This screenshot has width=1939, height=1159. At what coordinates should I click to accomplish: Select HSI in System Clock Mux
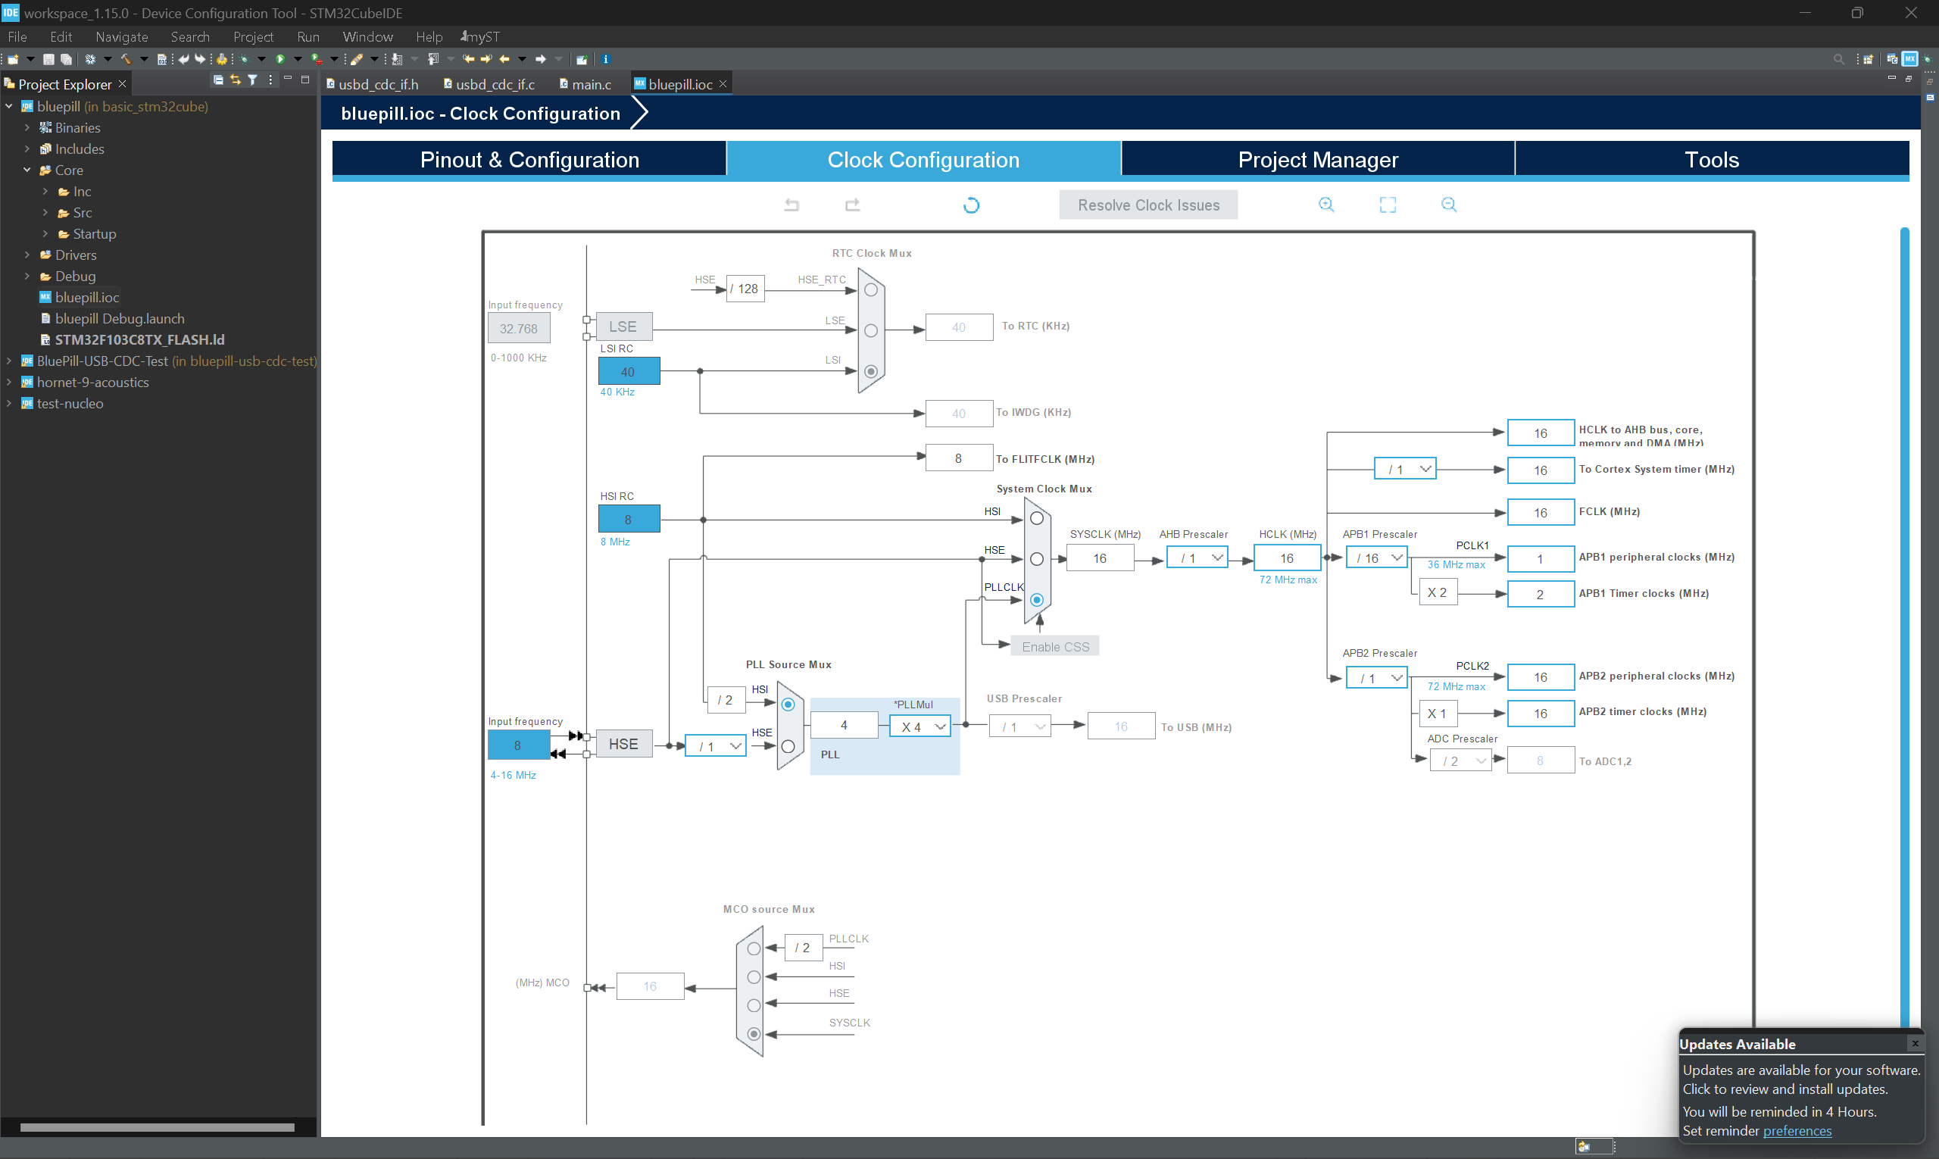1036,519
